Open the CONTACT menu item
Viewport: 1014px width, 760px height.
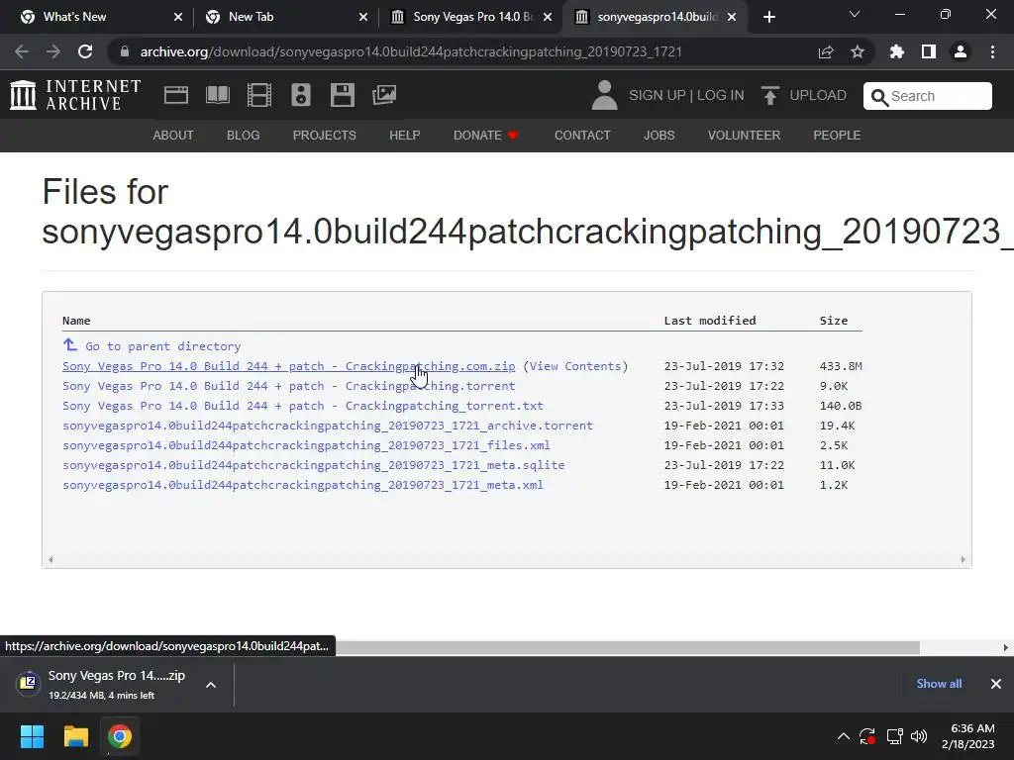582,135
